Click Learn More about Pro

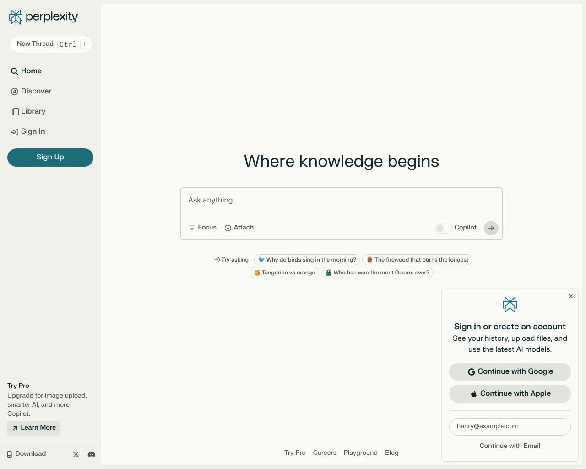33,428
